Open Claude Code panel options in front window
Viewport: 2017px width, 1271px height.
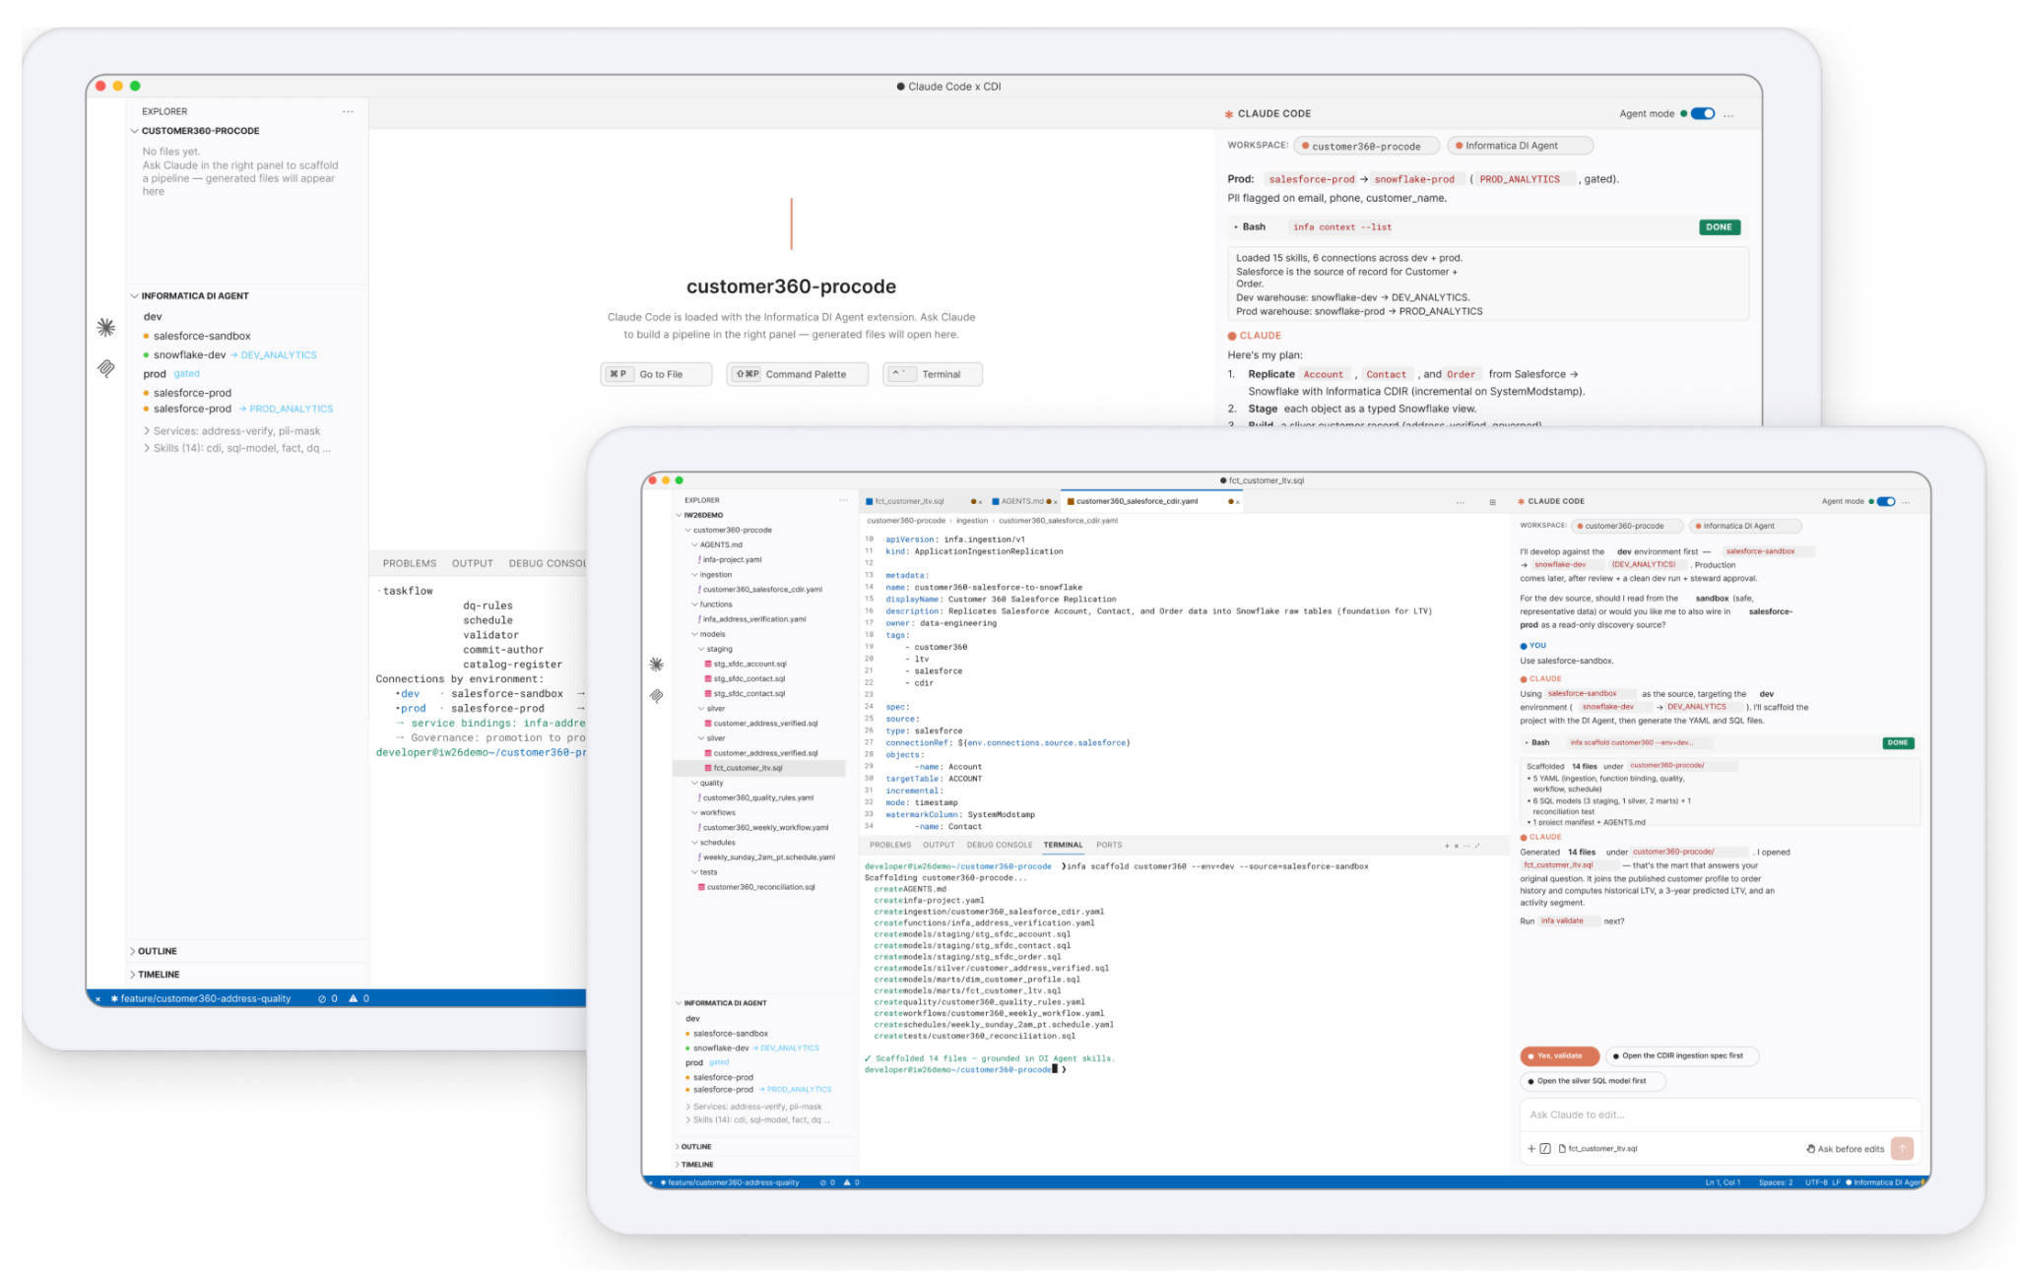pos(1907,501)
